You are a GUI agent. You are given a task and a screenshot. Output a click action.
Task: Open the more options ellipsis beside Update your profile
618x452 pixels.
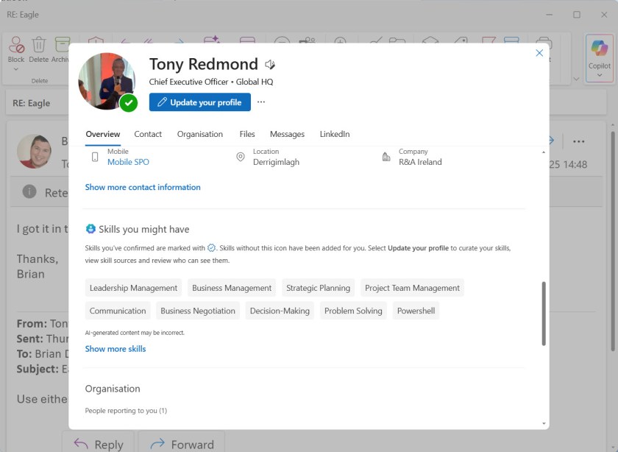coord(260,102)
